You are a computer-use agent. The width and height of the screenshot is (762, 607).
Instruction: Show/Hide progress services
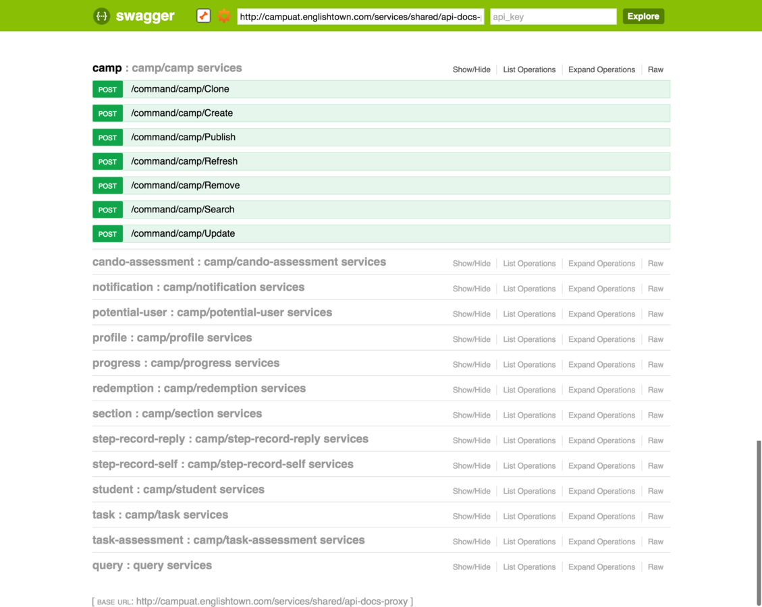click(x=471, y=364)
